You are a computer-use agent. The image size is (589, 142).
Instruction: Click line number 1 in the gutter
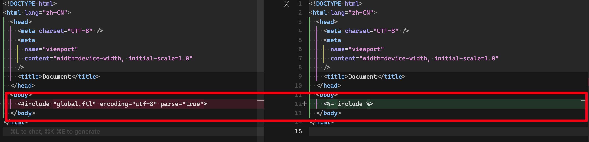(300, 4)
